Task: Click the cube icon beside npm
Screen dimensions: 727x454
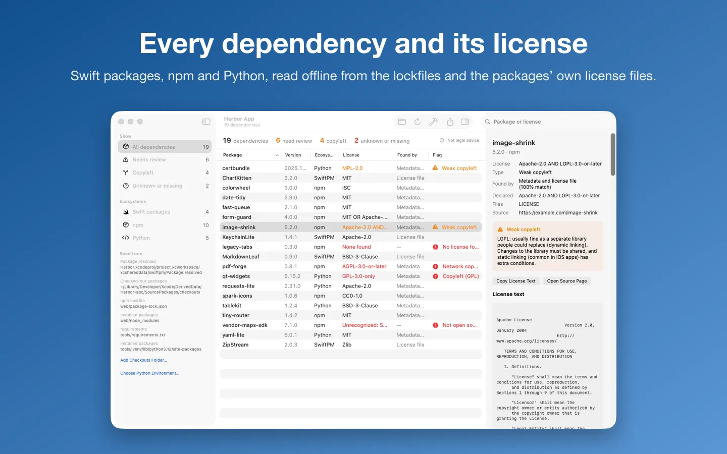Action: tap(126, 225)
